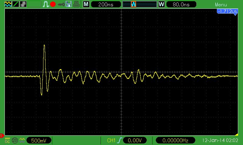
Task: Click the DC coupling indicator
Action: click(x=7, y=140)
